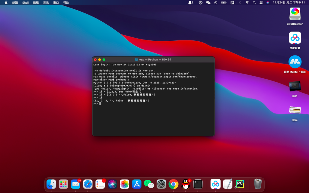
Task: Open the Apple menu
Action: click(x=6, y=2)
